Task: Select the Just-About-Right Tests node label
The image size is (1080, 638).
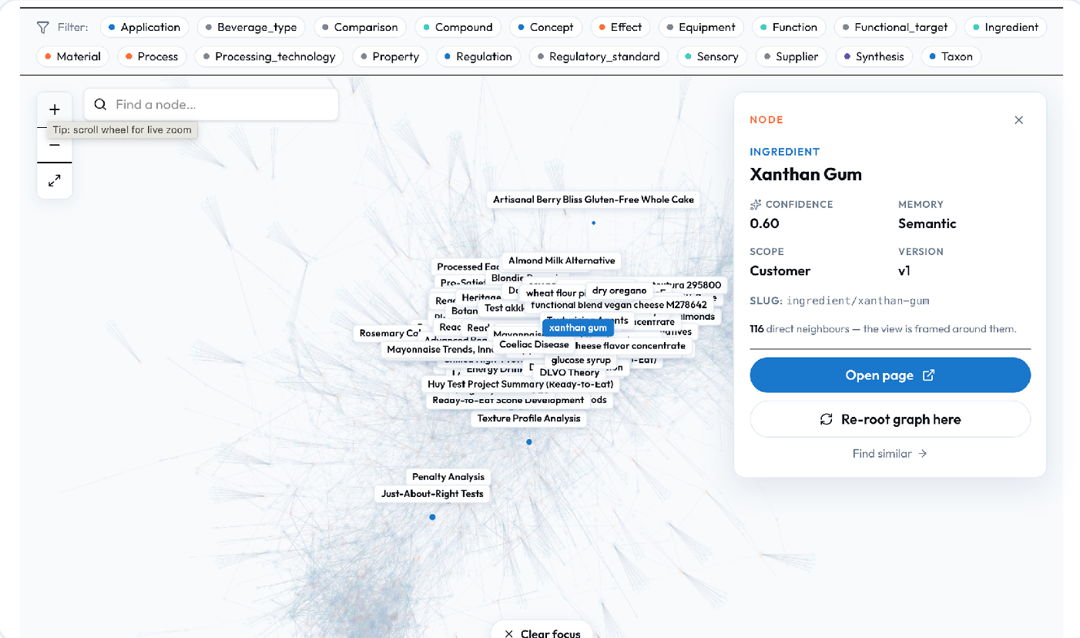Action: point(432,494)
